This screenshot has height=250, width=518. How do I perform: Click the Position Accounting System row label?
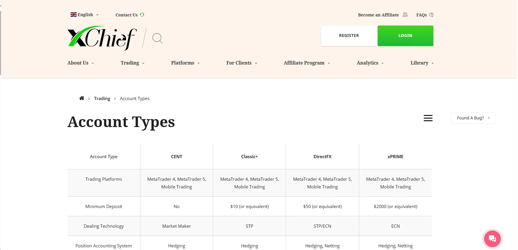click(x=104, y=246)
